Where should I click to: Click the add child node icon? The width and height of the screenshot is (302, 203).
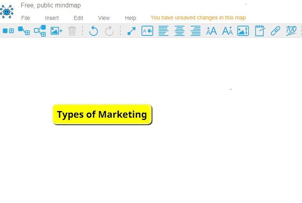point(24,31)
